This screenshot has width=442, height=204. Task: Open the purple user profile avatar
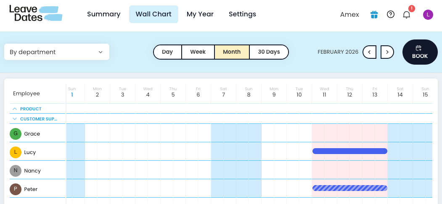[x=428, y=15]
